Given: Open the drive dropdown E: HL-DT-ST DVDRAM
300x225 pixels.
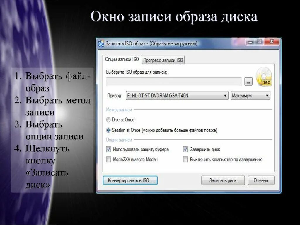Looking at the screenshot, I should [177, 95].
